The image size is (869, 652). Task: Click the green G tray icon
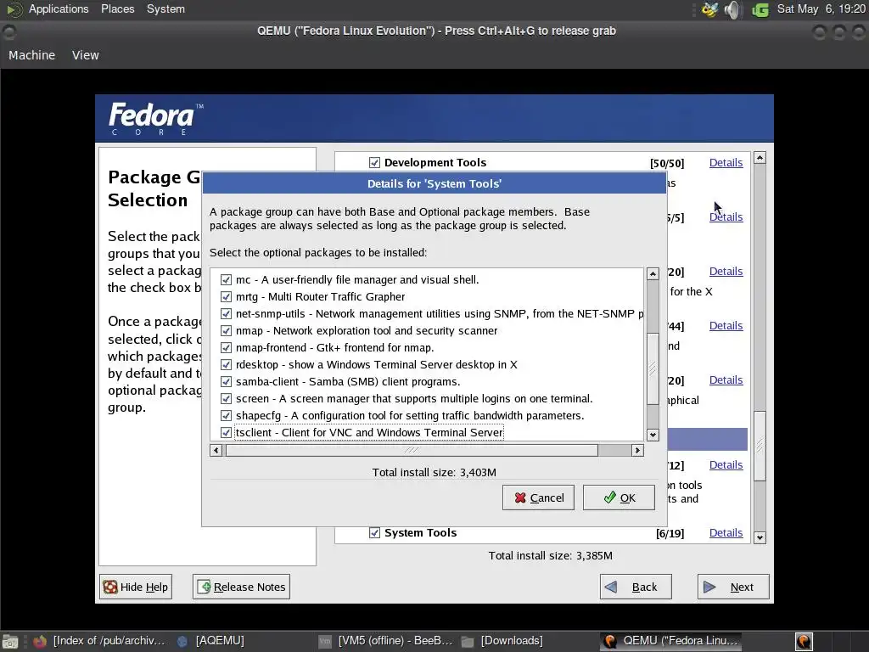coord(760,9)
